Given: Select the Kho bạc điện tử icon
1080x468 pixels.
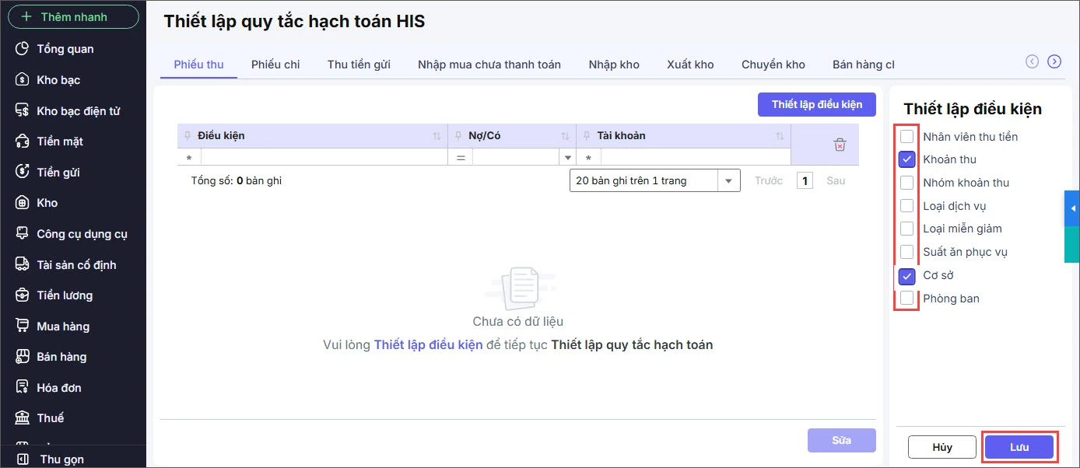Looking at the screenshot, I should pyautogui.click(x=23, y=111).
